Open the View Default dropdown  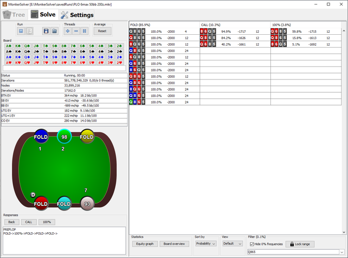pos(232,244)
